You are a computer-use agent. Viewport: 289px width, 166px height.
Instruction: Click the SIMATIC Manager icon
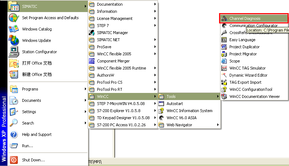click(x=92, y=33)
